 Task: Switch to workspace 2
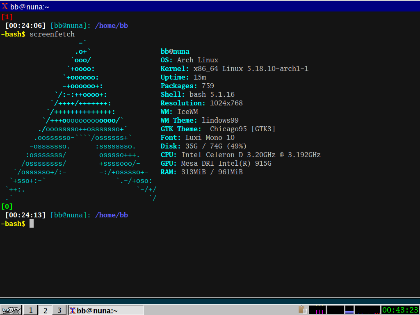tap(45, 310)
